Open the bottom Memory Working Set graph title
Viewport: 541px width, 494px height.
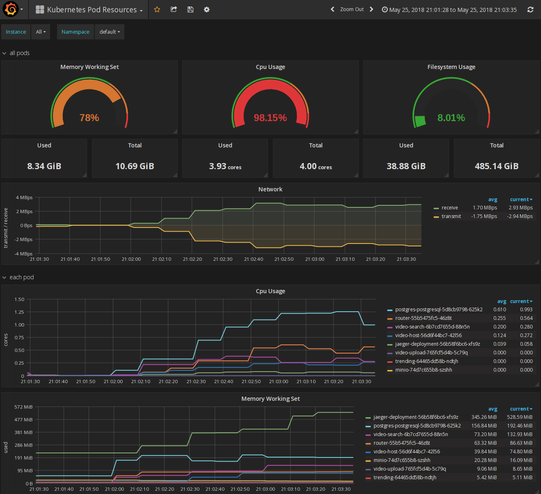pos(270,399)
